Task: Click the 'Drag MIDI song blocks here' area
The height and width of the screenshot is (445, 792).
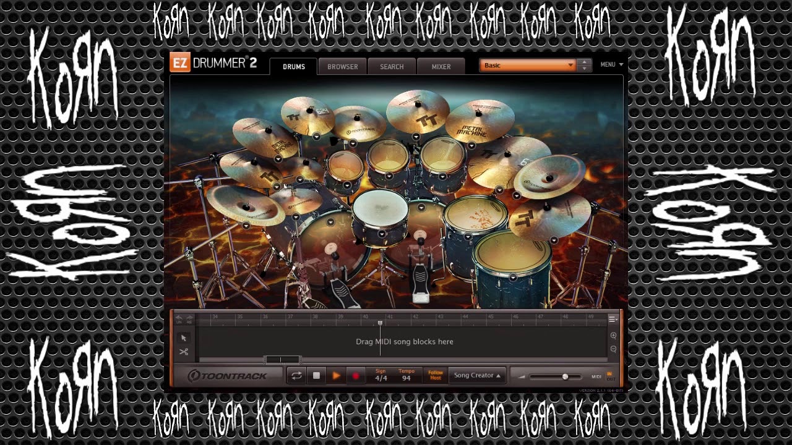Action: coord(404,341)
